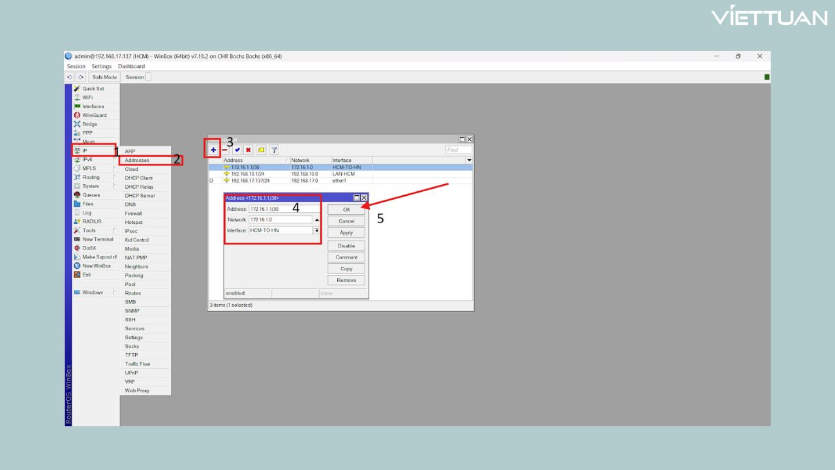Open WireGuard from the sidebar
835x470 pixels.
pyautogui.click(x=94, y=115)
